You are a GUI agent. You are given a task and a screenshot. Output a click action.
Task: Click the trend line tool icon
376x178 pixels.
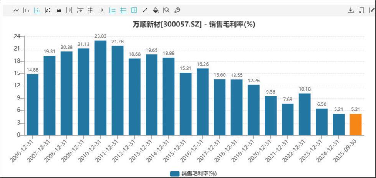(145, 10)
